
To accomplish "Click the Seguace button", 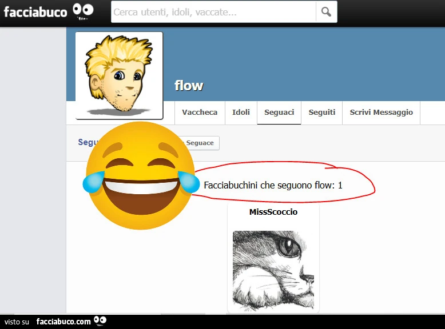I will [200, 143].
